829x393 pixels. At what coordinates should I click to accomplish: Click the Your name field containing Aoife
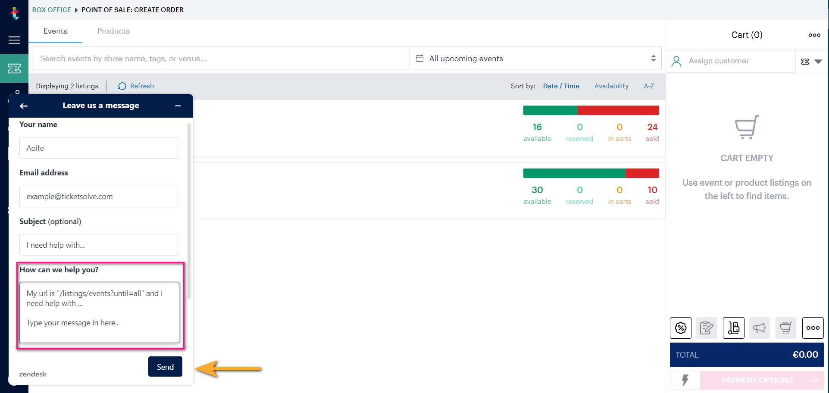99,148
